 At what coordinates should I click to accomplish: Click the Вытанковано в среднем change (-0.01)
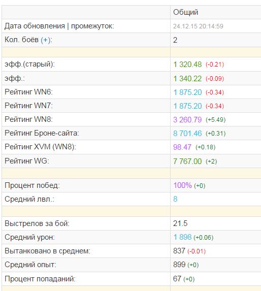coord(197,251)
